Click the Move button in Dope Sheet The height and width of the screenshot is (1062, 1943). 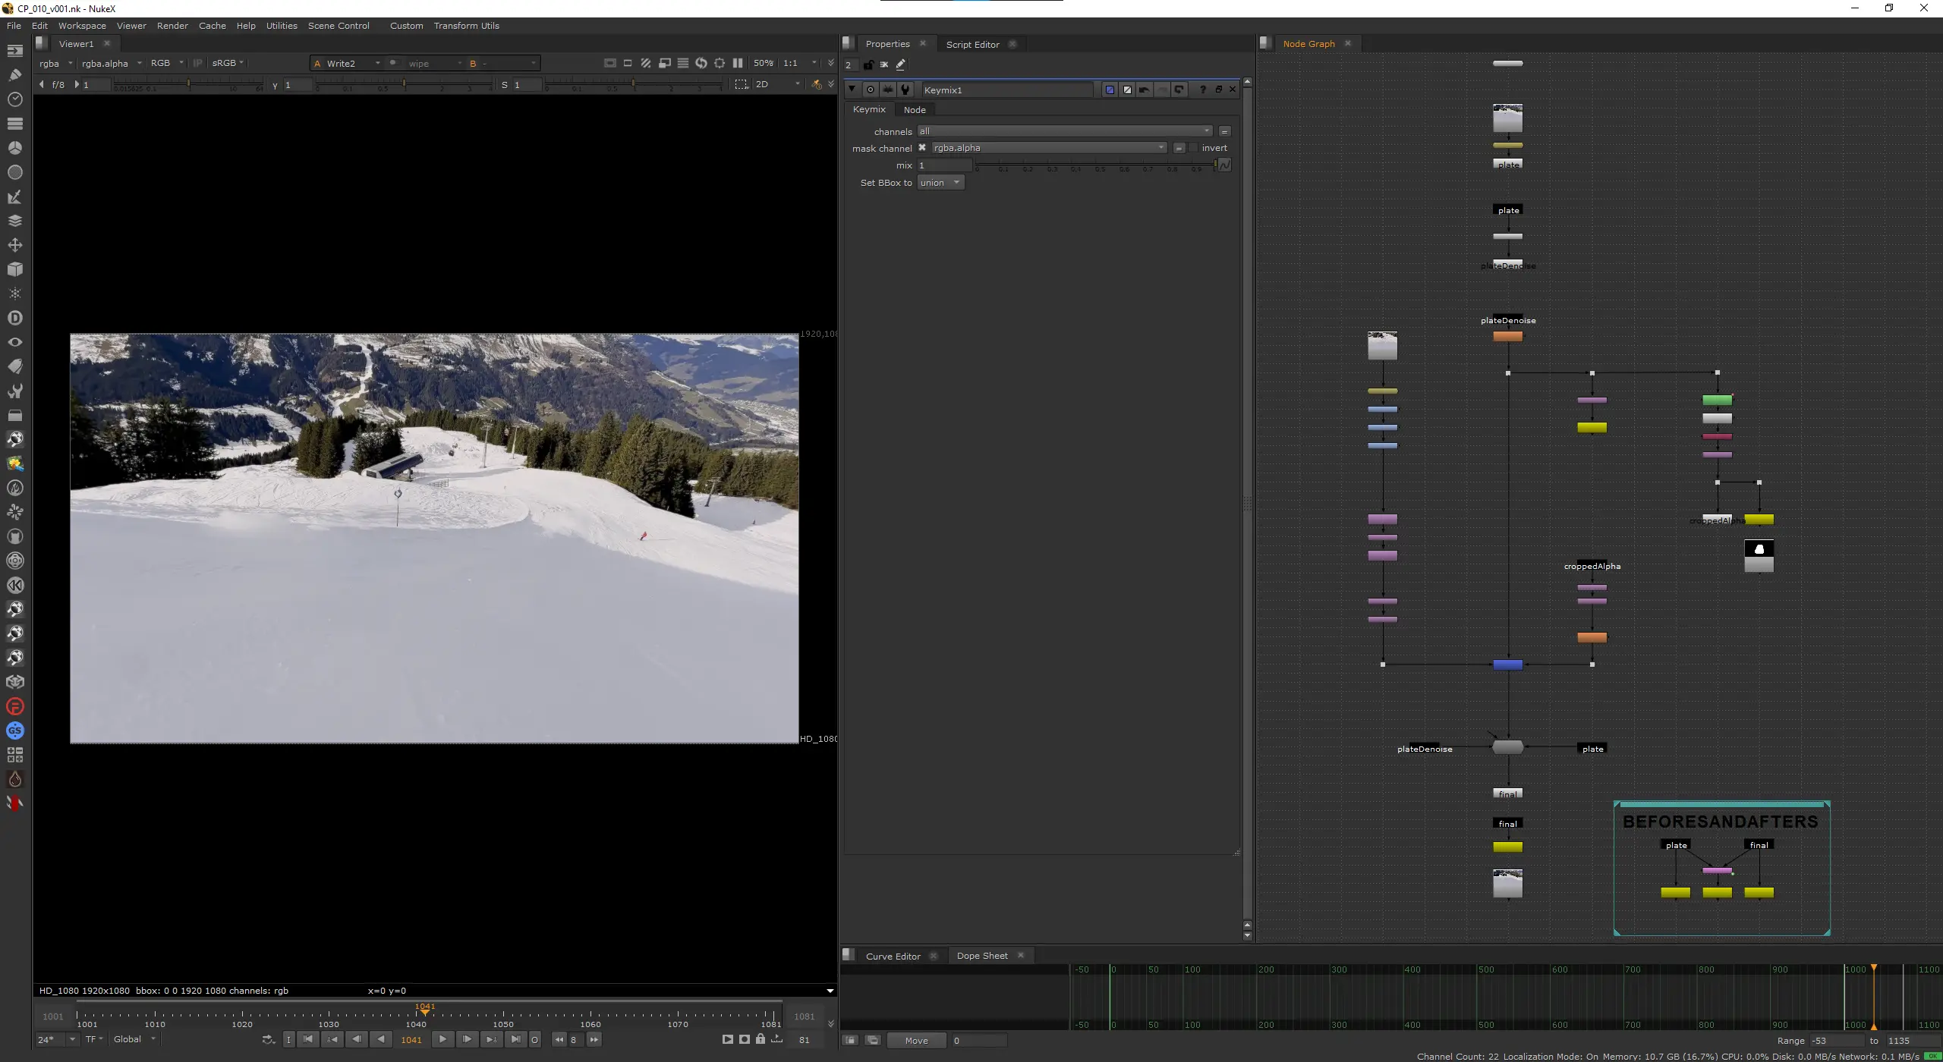916,1040
